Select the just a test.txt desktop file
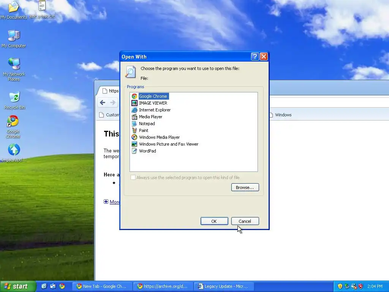389x292 pixels. (x=42, y=10)
